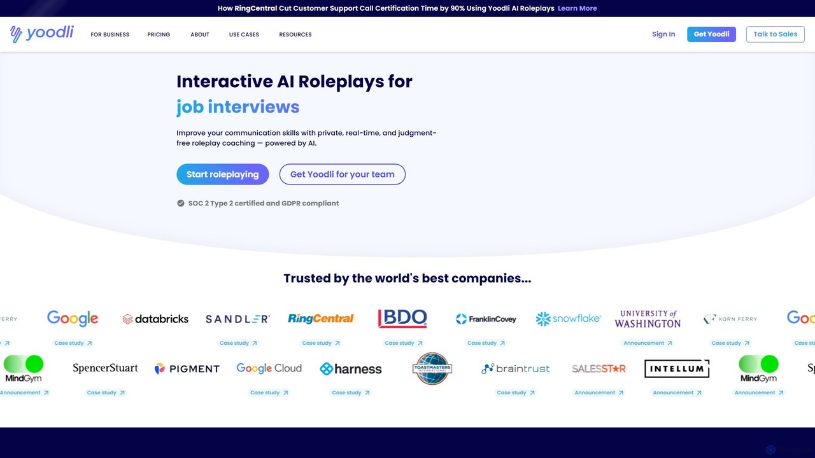Select the FranklinCovey logo

486,319
